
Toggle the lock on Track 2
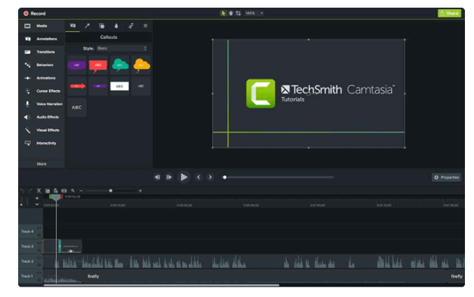pyautogui.click(x=39, y=265)
